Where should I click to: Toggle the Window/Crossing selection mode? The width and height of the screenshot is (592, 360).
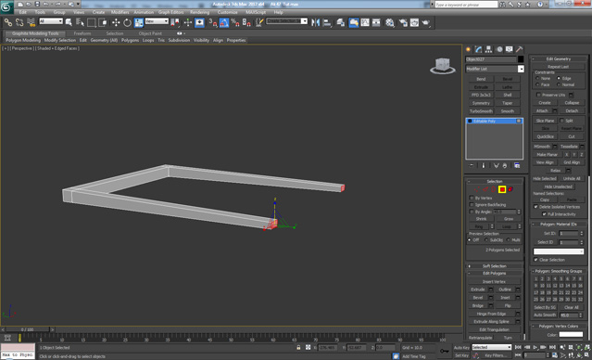103,22
